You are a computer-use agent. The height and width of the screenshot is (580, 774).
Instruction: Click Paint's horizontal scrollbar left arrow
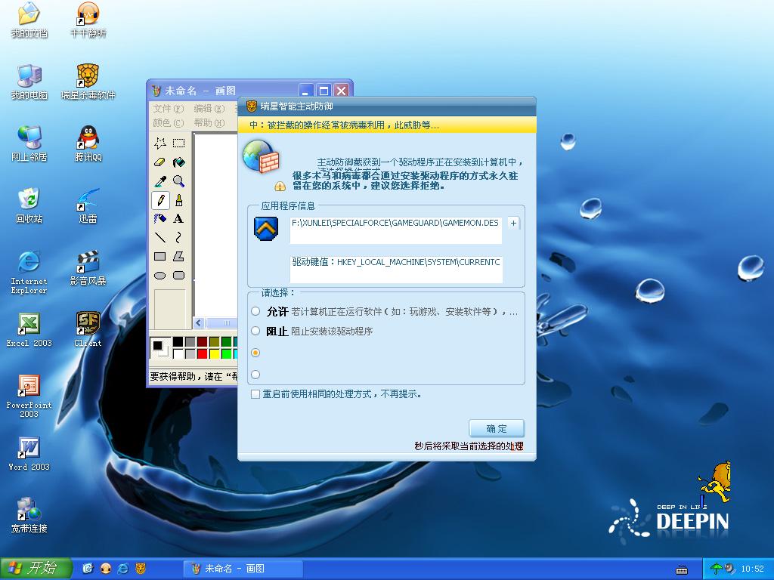[200, 323]
